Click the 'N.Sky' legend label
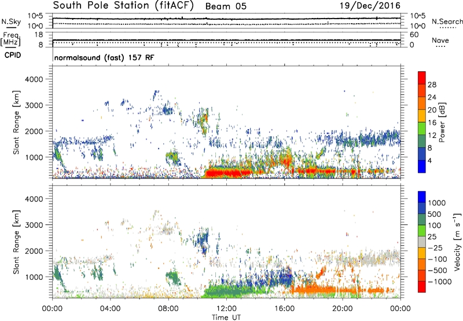463x321 pixels. coord(11,21)
